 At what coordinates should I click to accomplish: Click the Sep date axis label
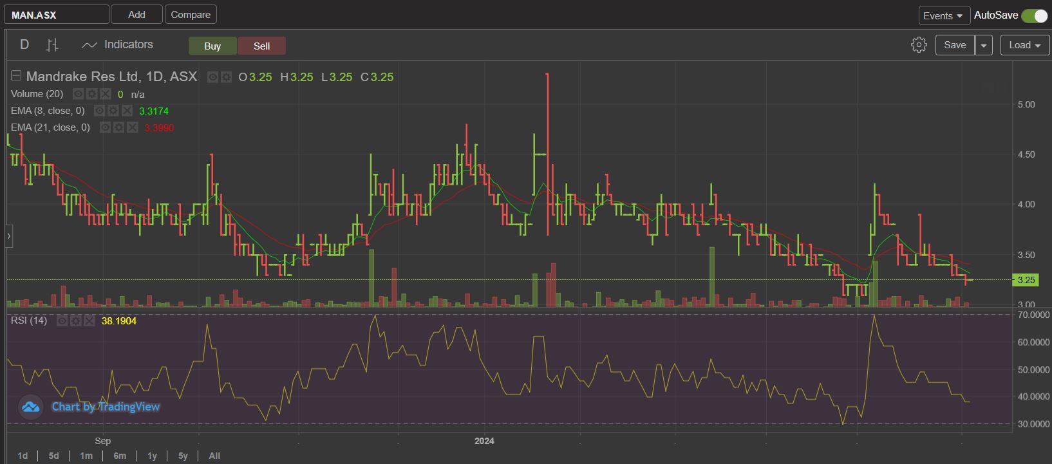pos(103,441)
